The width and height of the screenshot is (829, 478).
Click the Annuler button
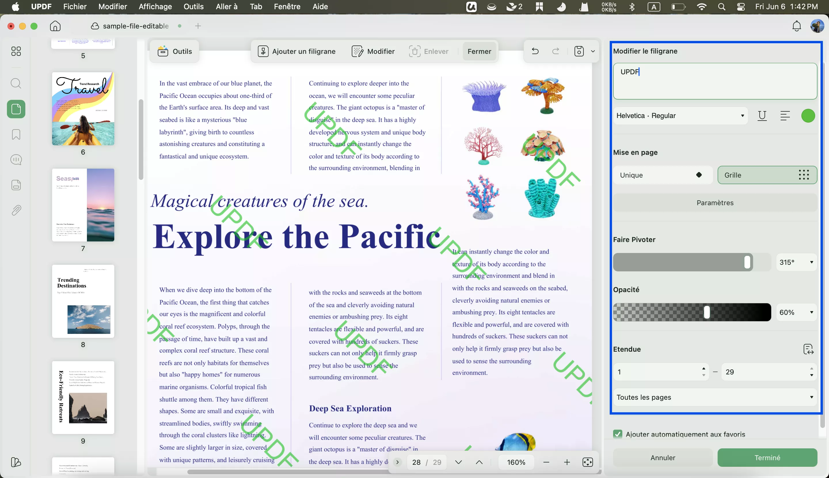coord(663,458)
